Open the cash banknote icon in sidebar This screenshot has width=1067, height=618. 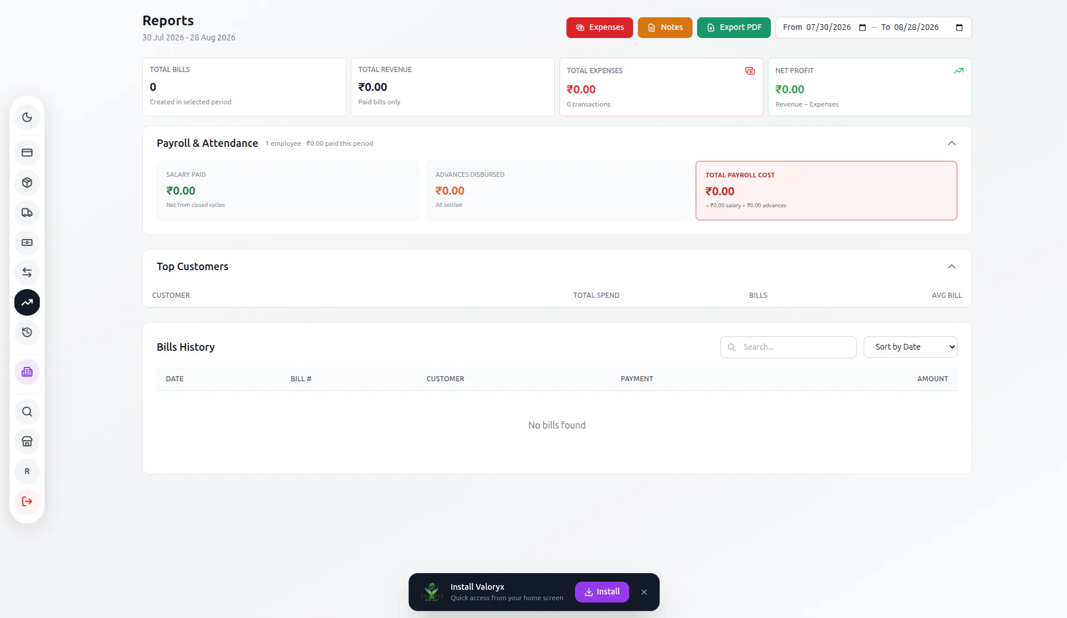[x=27, y=242]
